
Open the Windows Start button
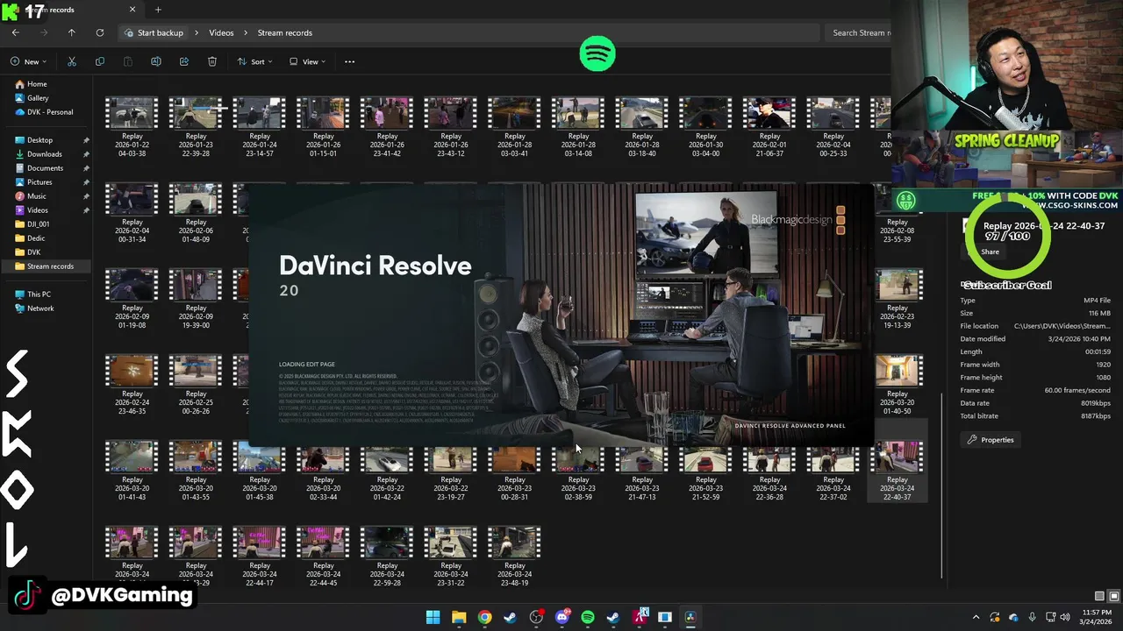click(433, 617)
